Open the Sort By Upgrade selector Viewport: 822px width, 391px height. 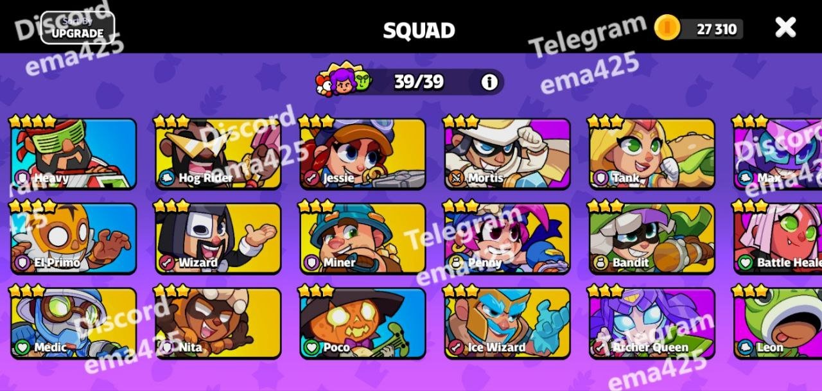click(78, 28)
